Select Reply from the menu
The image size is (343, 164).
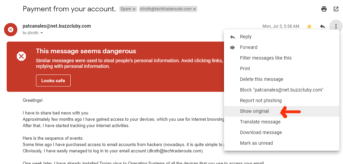coord(246,37)
